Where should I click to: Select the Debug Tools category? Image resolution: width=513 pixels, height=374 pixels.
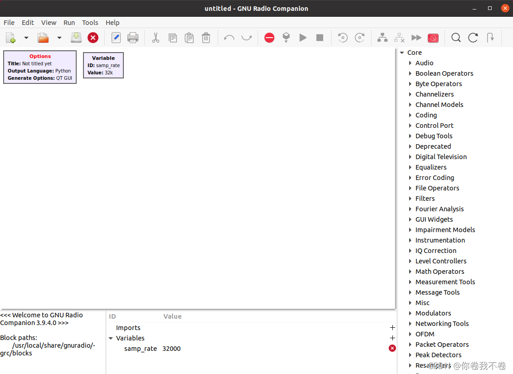434,136
